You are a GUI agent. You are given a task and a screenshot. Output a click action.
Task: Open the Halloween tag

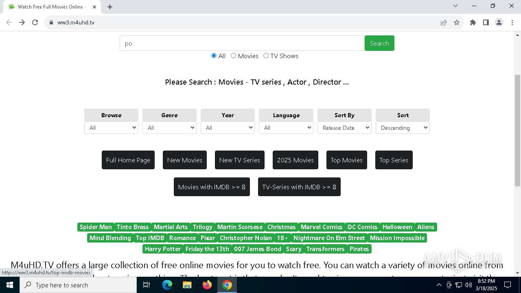coord(397,227)
